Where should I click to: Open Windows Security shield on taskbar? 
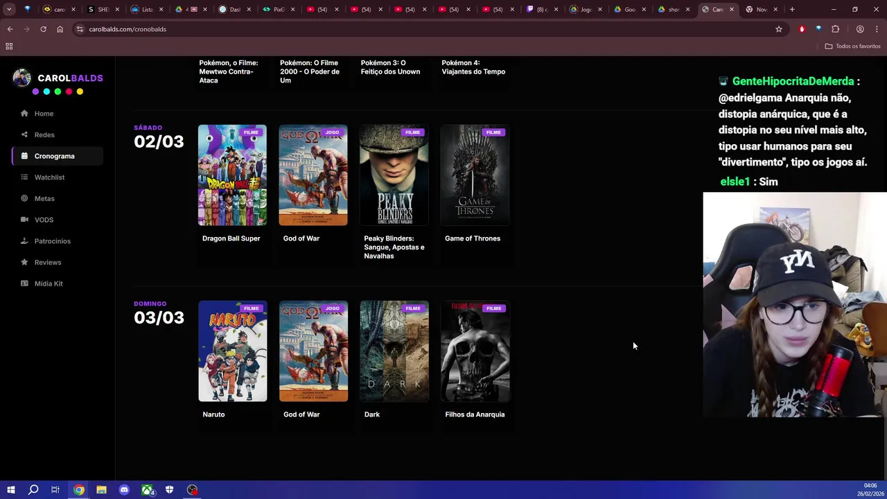(x=169, y=490)
